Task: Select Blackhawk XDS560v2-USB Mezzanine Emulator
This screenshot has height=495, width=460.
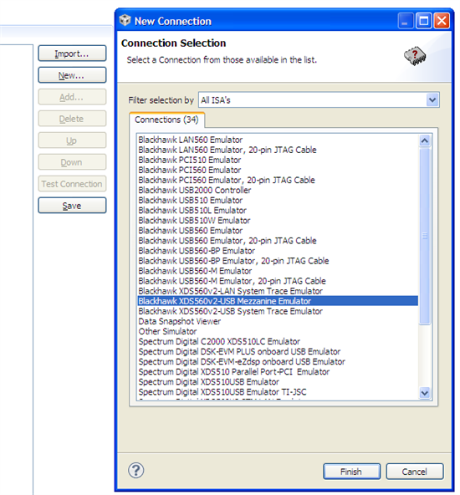Action: pos(278,301)
